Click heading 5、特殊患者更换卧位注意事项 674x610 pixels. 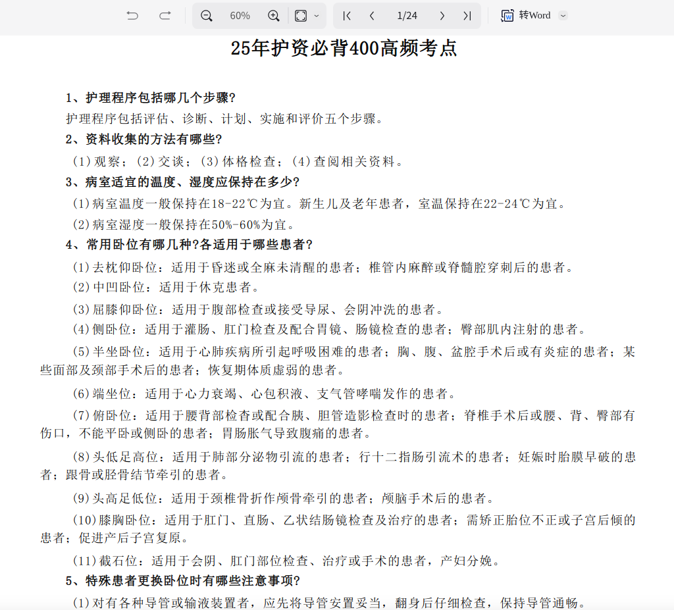[183, 581]
